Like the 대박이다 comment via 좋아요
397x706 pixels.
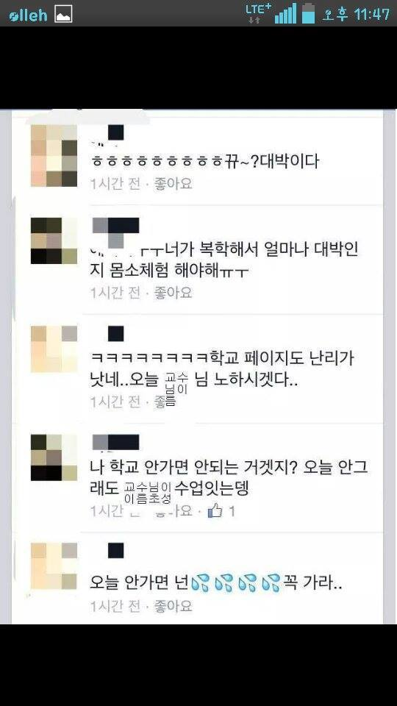174,184
